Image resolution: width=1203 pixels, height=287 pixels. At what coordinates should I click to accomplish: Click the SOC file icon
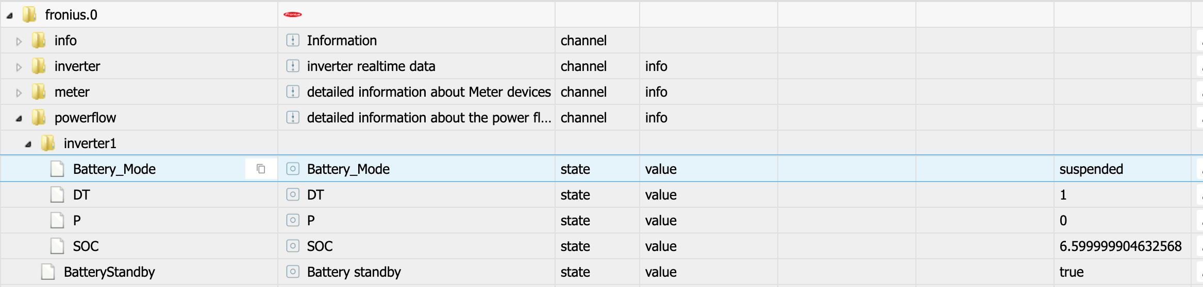pos(57,246)
